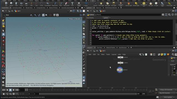Viewport: 177px width, 99px height.
Task: Click the Play forward button
Action: pyautogui.click(x=14, y=90)
